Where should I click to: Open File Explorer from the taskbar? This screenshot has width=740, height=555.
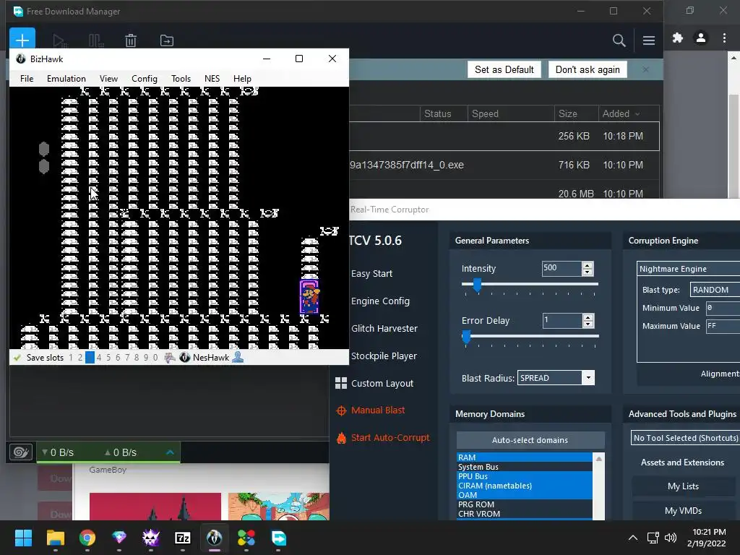point(55,538)
